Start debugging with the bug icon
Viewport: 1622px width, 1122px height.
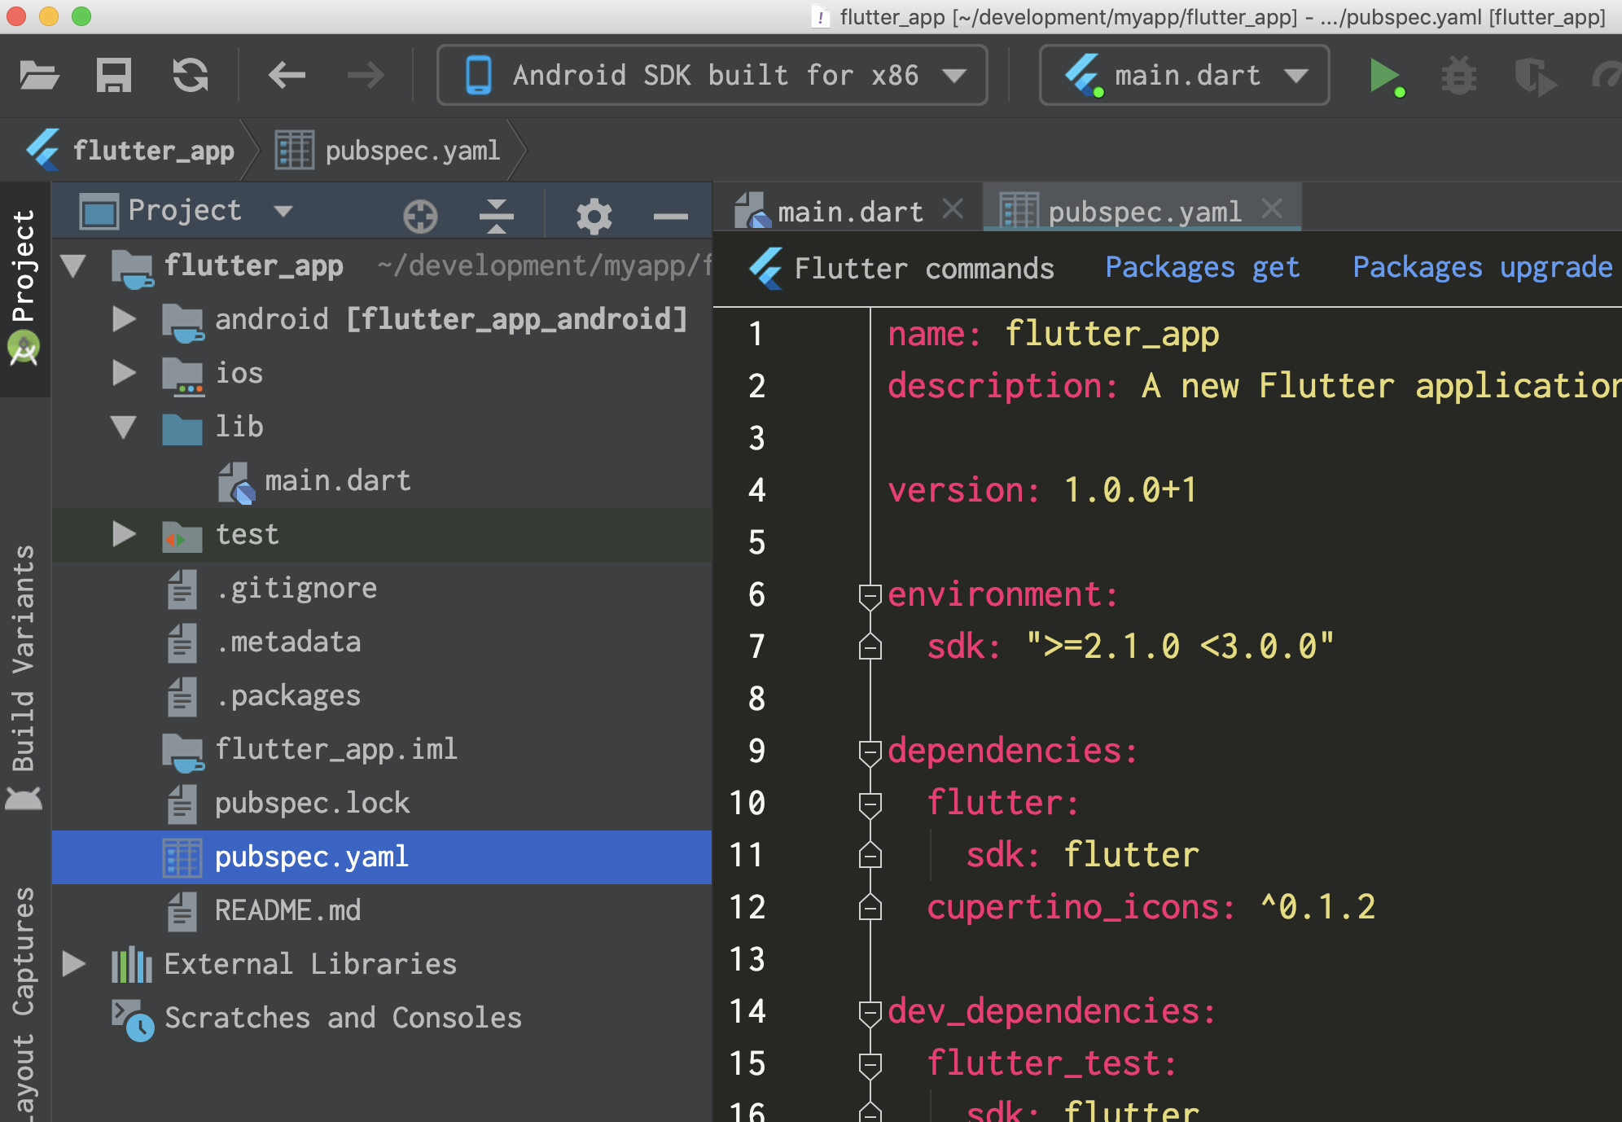coord(1459,77)
